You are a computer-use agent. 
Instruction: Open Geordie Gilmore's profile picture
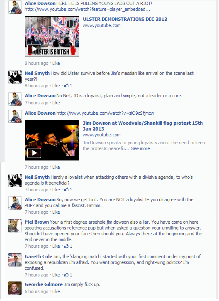tap(15, 288)
